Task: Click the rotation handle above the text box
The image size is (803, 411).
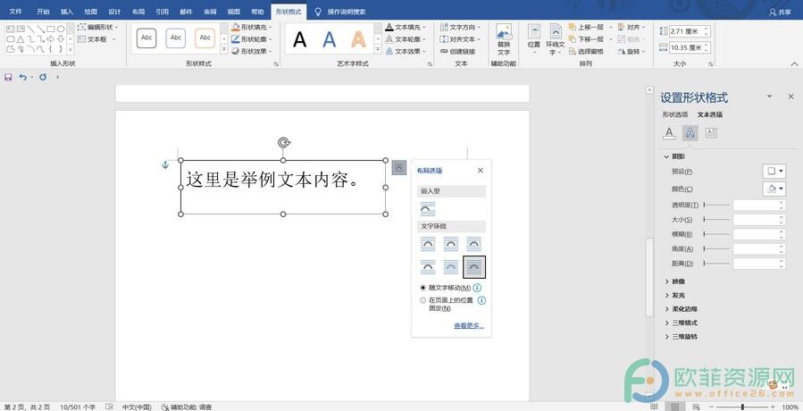Action: click(284, 142)
